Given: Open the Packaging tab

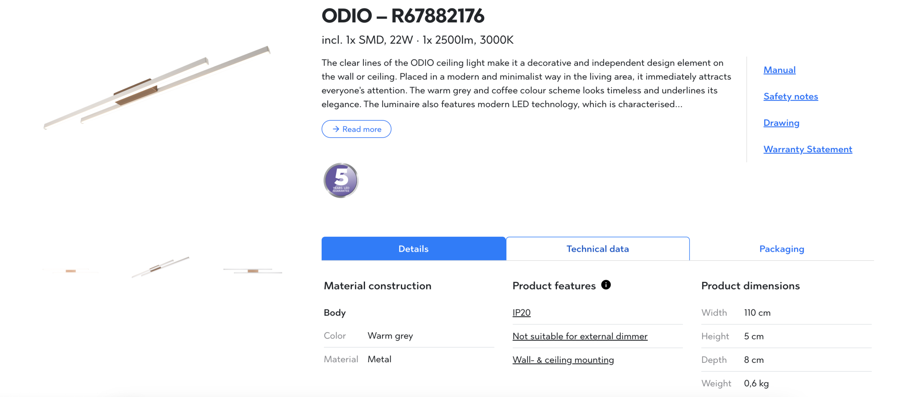Looking at the screenshot, I should (781, 249).
